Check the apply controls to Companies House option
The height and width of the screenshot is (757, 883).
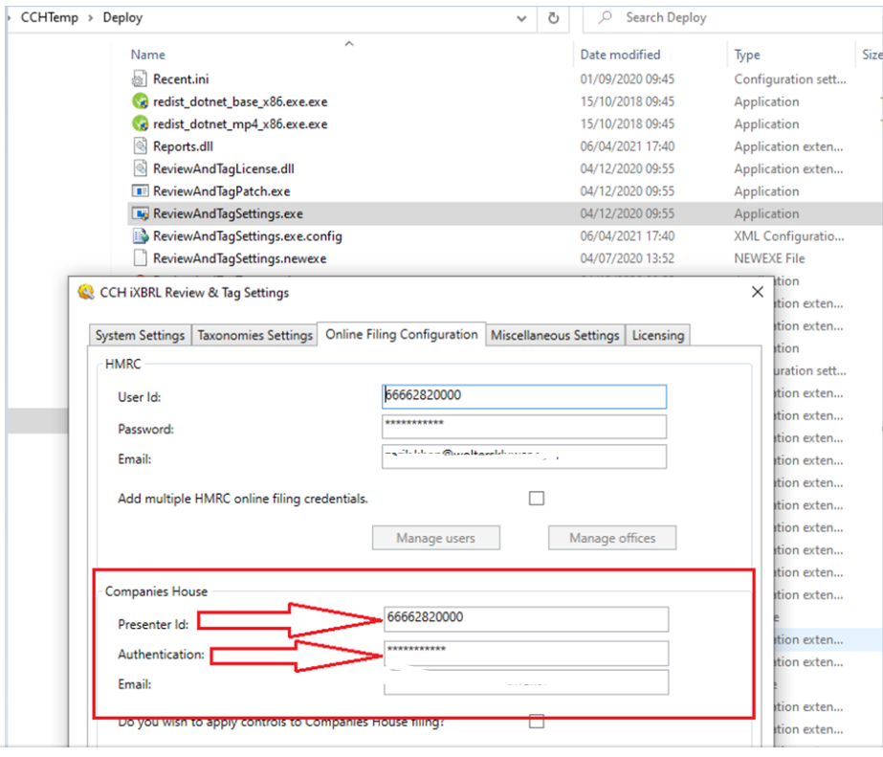point(536,723)
